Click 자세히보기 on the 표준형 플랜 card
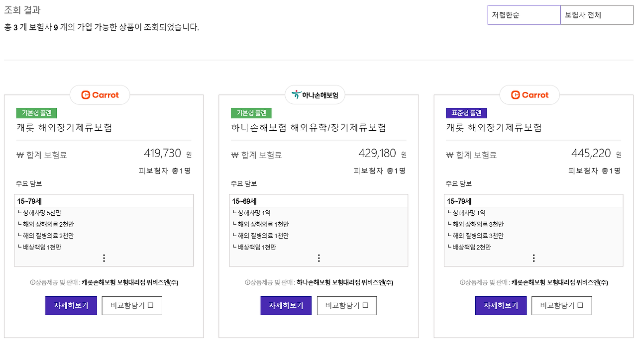637x342 pixels. (x=501, y=305)
